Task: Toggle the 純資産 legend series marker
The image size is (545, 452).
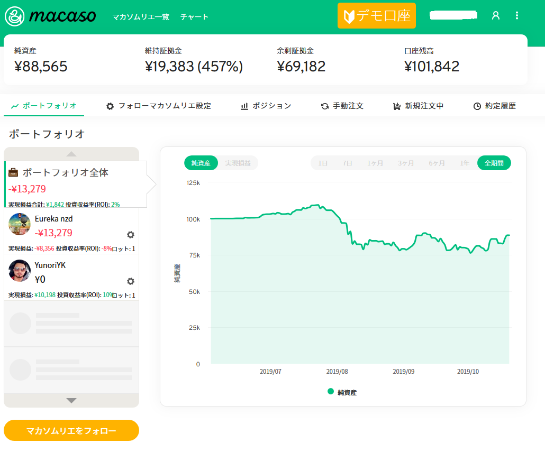Action: point(331,392)
